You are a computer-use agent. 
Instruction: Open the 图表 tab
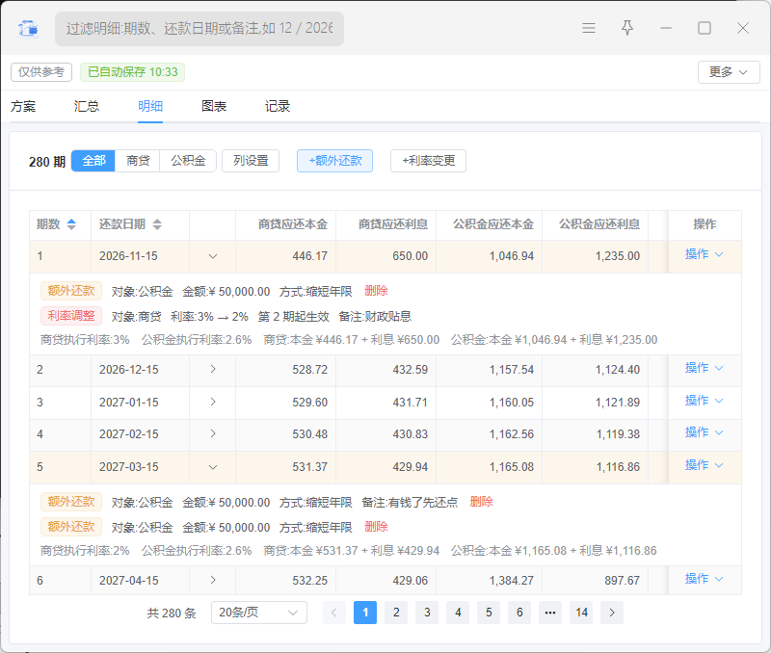(214, 106)
